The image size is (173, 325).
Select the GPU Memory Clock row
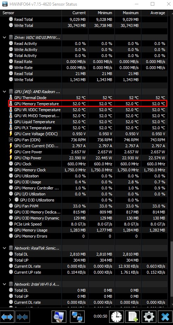(x=88, y=170)
